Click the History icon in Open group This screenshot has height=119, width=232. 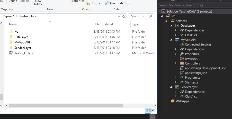(88, 3)
